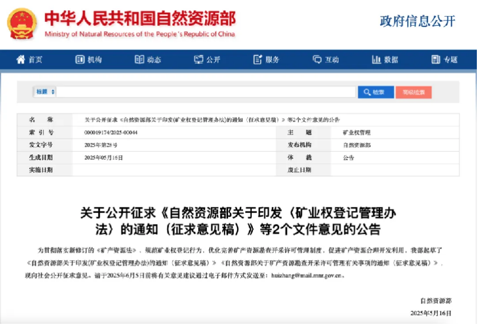478x325 pixels.
Task: Click the 废止日期 label cell
Action: [303, 170]
